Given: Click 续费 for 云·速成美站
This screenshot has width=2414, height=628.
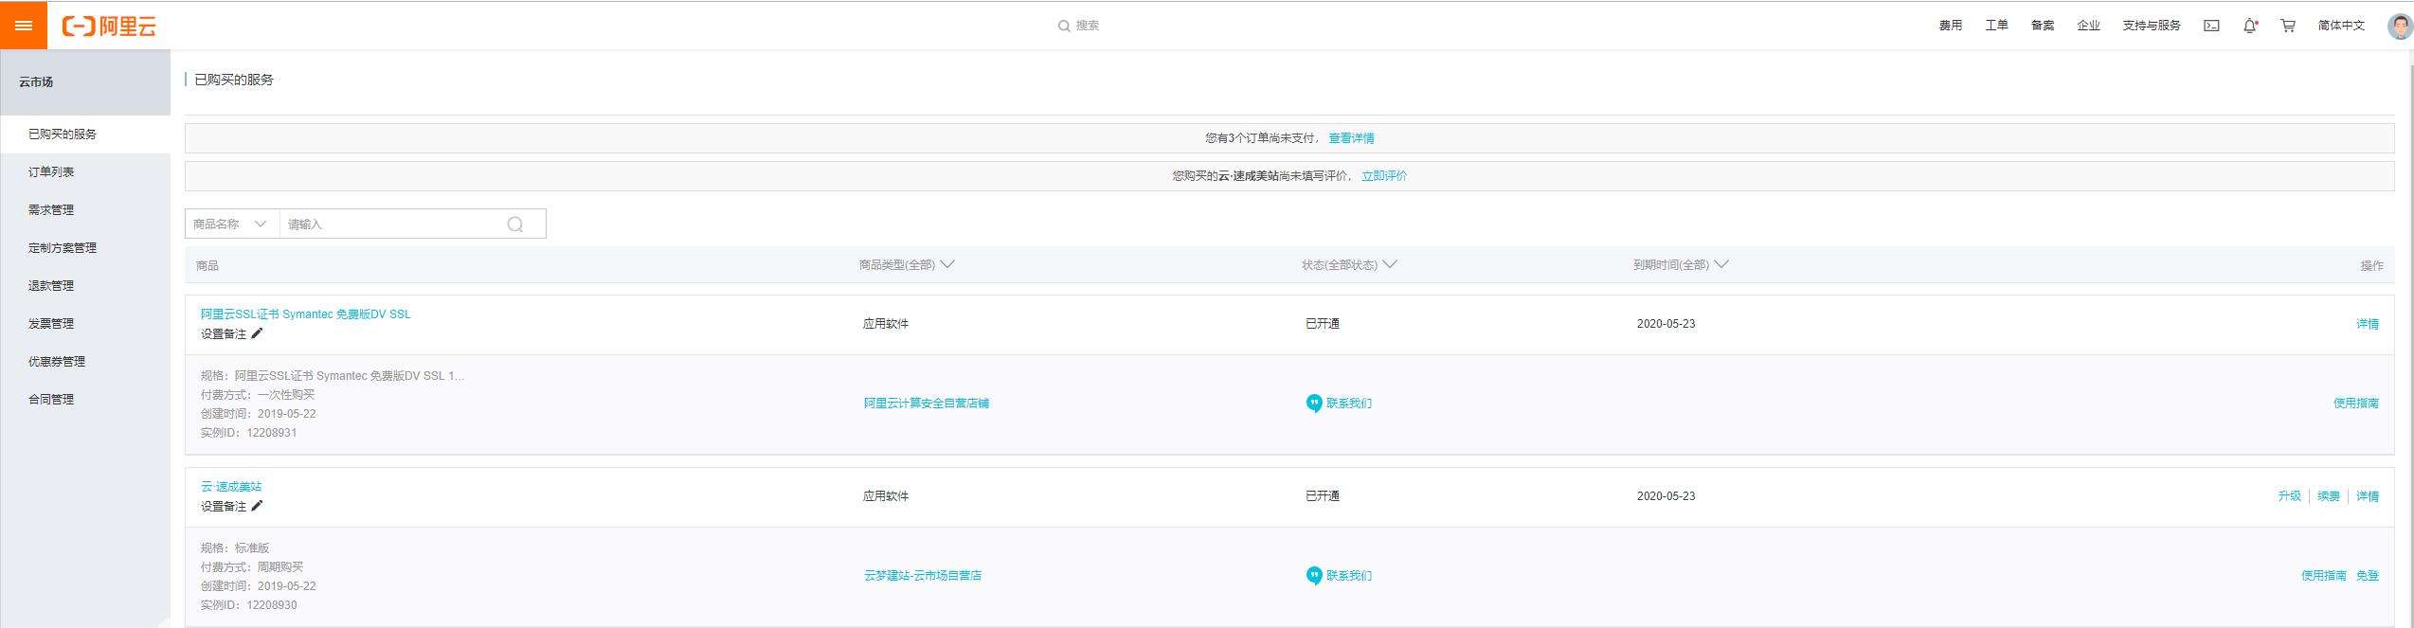Looking at the screenshot, I should [x=2329, y=496].
